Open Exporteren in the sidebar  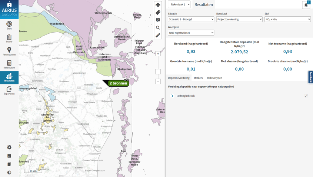9,91
